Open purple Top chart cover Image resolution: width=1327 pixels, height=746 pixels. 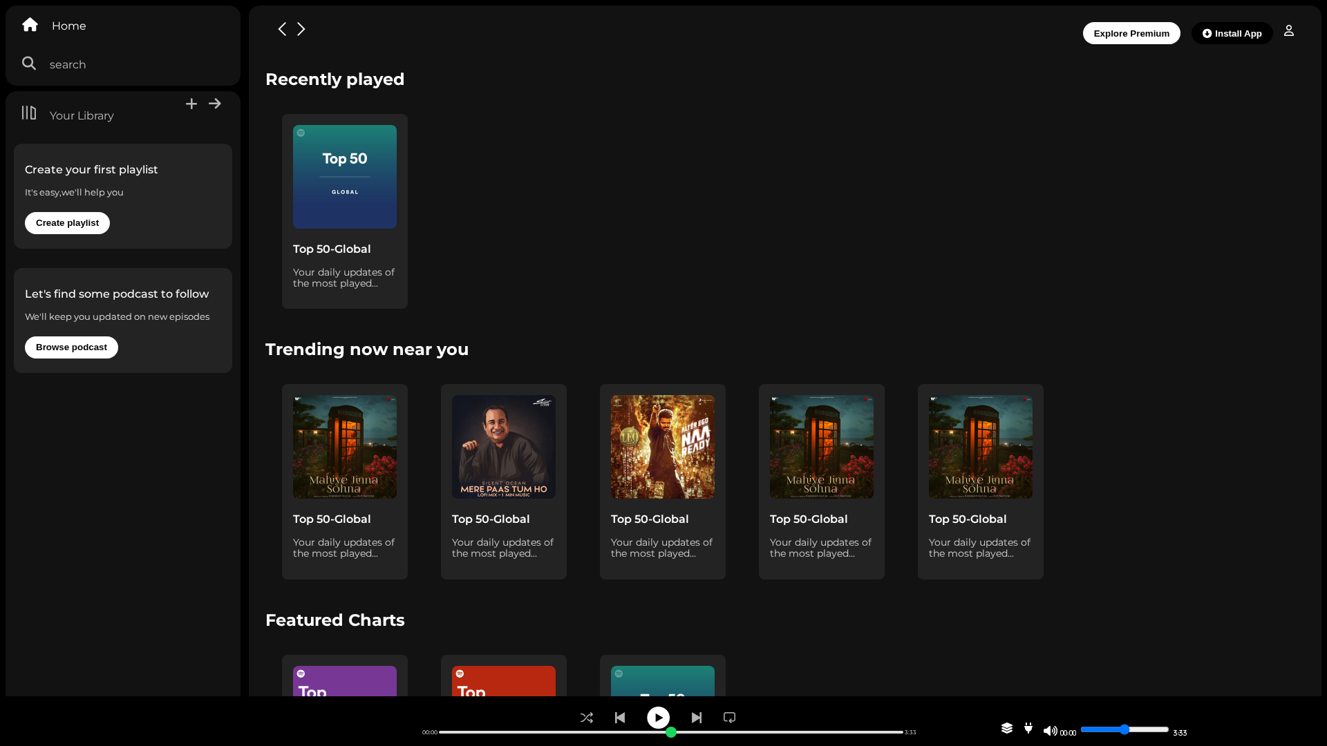click(345, 681)
